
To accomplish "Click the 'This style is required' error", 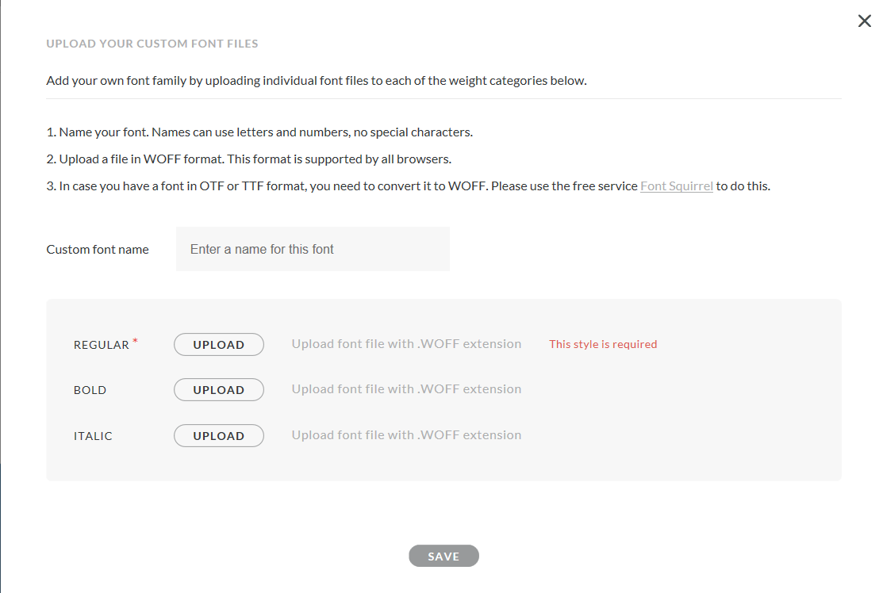I will (603, 344).
